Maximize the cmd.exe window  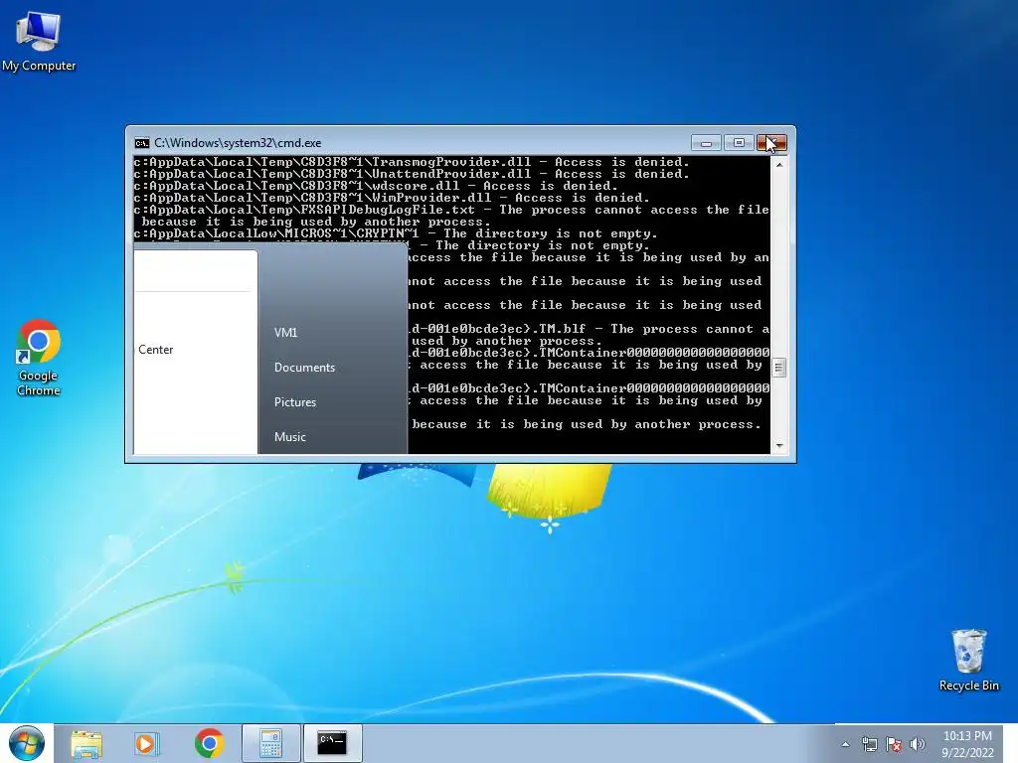739,143
